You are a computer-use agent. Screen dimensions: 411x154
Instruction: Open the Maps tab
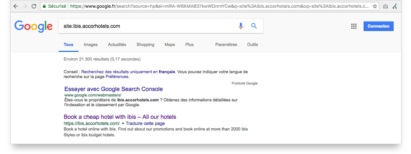point(170,45)
